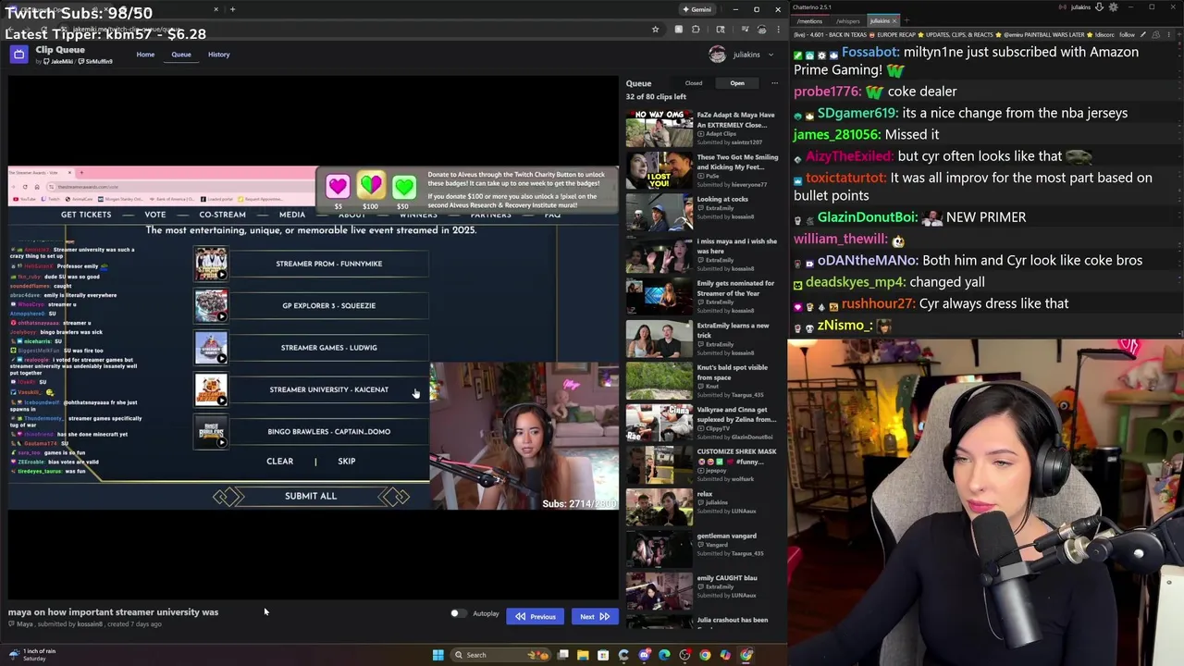Switch to the /whispers Chatterino tab

(x=846, y=20)
